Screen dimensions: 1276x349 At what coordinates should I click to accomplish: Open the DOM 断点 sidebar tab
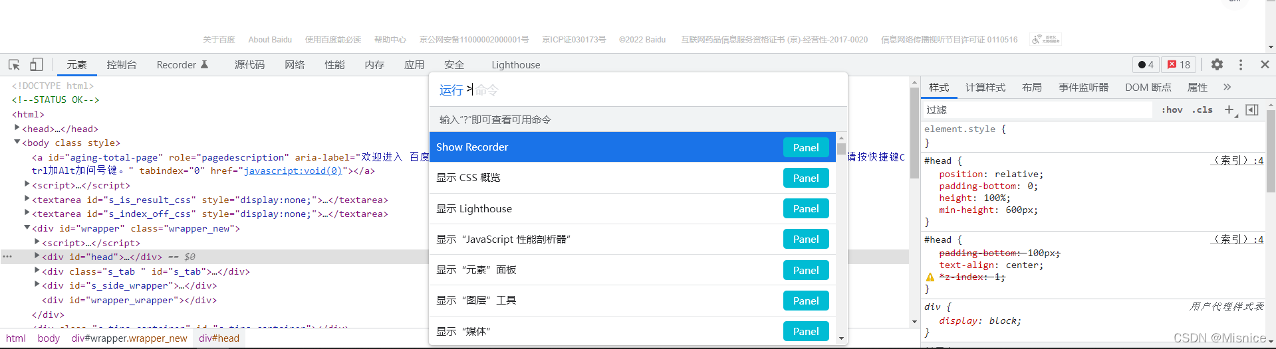1148,87
